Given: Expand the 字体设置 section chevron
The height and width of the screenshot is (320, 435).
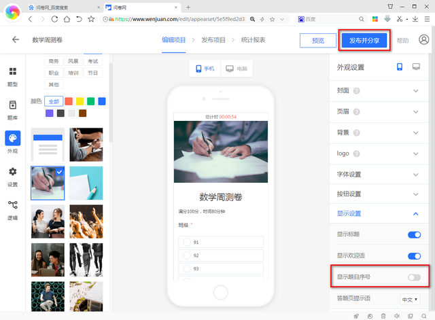Looking at the screenshot, I should tap(415, 175).
